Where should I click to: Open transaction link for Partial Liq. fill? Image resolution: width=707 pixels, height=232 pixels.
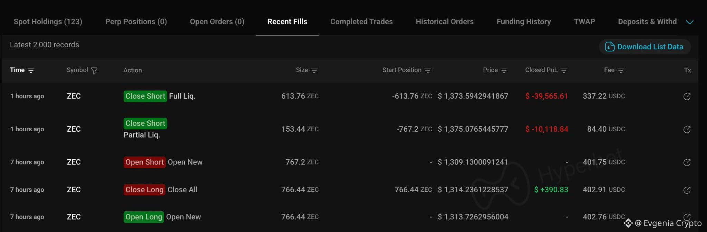[x=687, y=130]
